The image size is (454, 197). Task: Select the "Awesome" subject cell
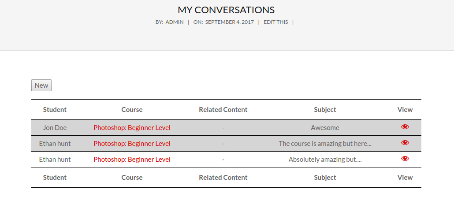pos(325,128)
